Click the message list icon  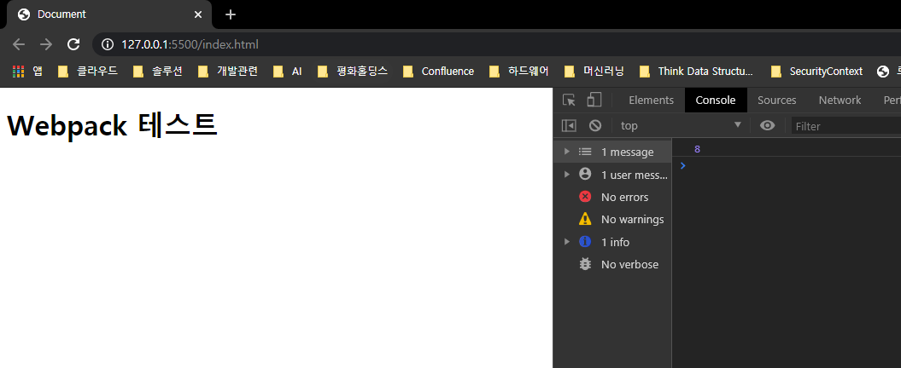(585, 152)
